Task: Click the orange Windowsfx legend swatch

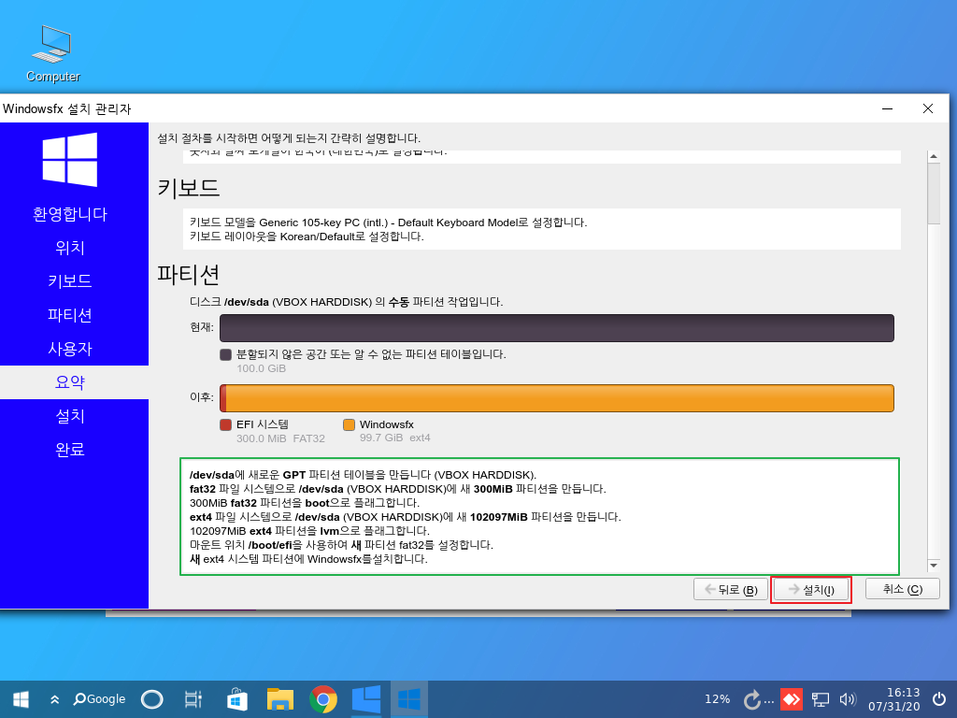Action: pyautogui.click(x=350, y=425)
